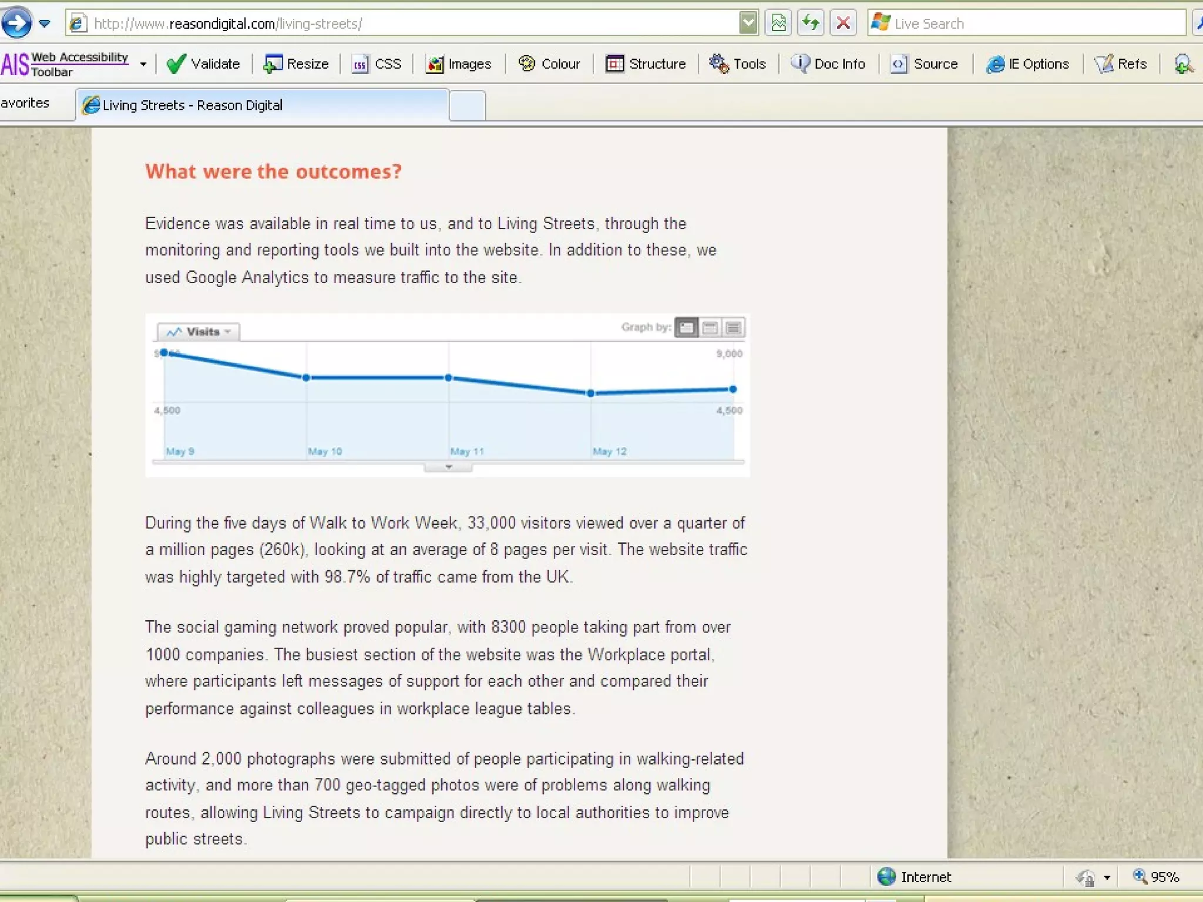Screen dimensions: 1203x902
Task: Open the Validate toolbar menu
Action: 203,63
